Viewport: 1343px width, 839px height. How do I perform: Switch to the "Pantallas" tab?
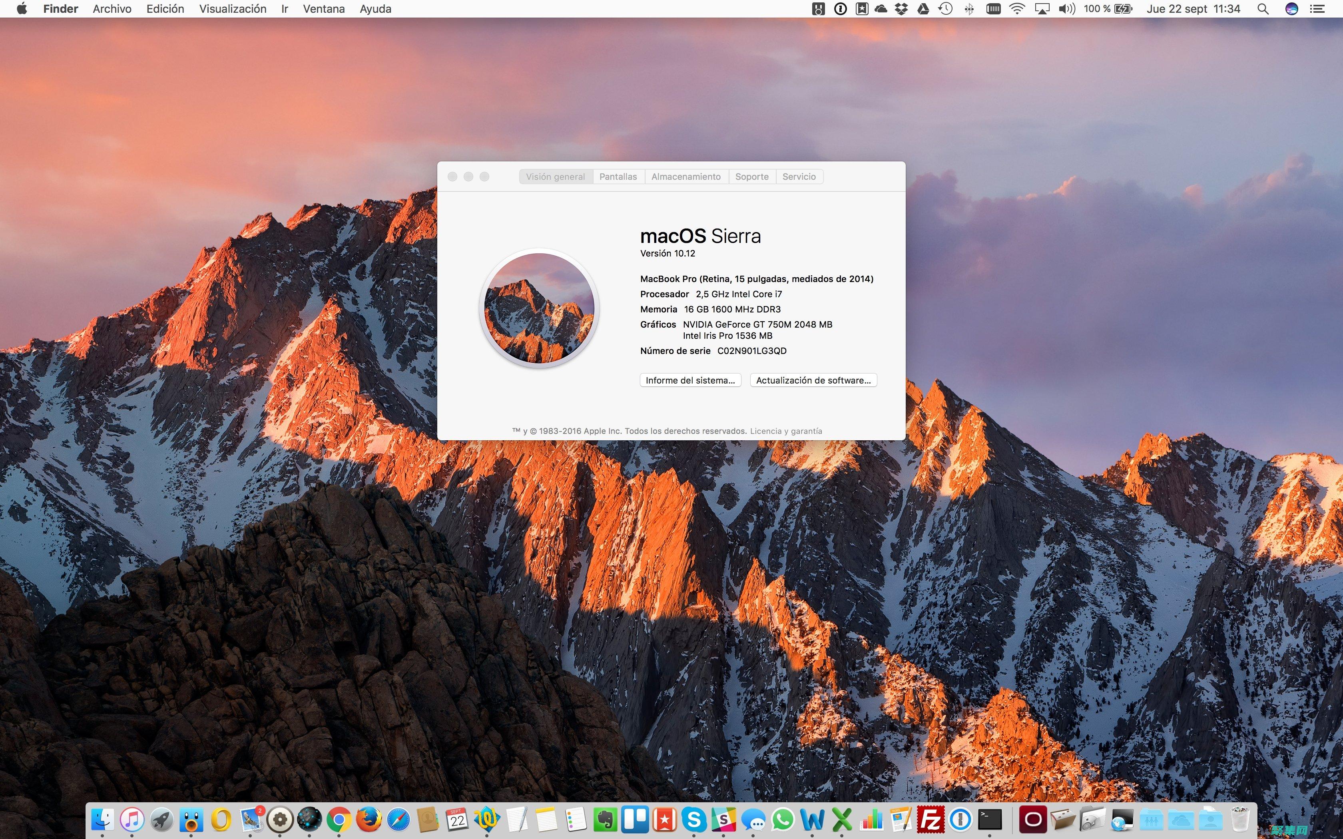pos(618,177)
